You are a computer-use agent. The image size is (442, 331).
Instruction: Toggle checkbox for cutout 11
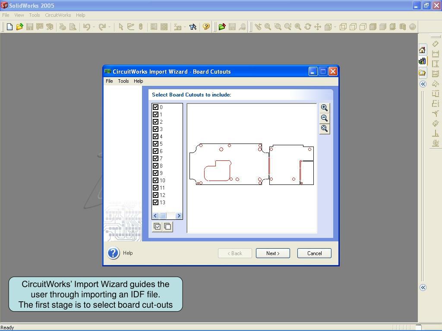[155, 188]
